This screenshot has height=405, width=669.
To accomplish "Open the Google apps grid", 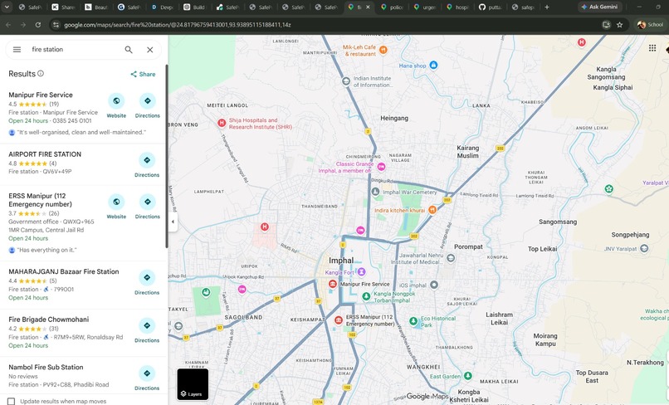I will (652, 48).
